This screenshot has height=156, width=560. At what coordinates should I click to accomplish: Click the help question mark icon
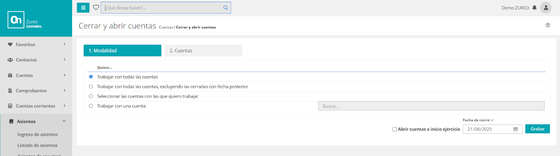[548, 25]
